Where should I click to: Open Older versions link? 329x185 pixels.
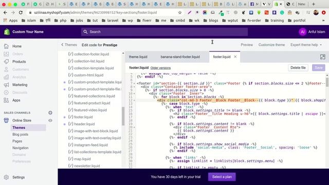(160, 68)
